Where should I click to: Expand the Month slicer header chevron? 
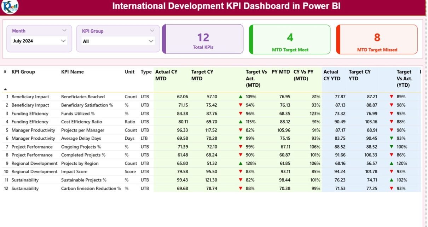click(64, 31)
